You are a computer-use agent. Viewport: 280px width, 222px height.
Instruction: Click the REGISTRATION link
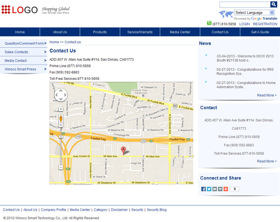point(265,24)
